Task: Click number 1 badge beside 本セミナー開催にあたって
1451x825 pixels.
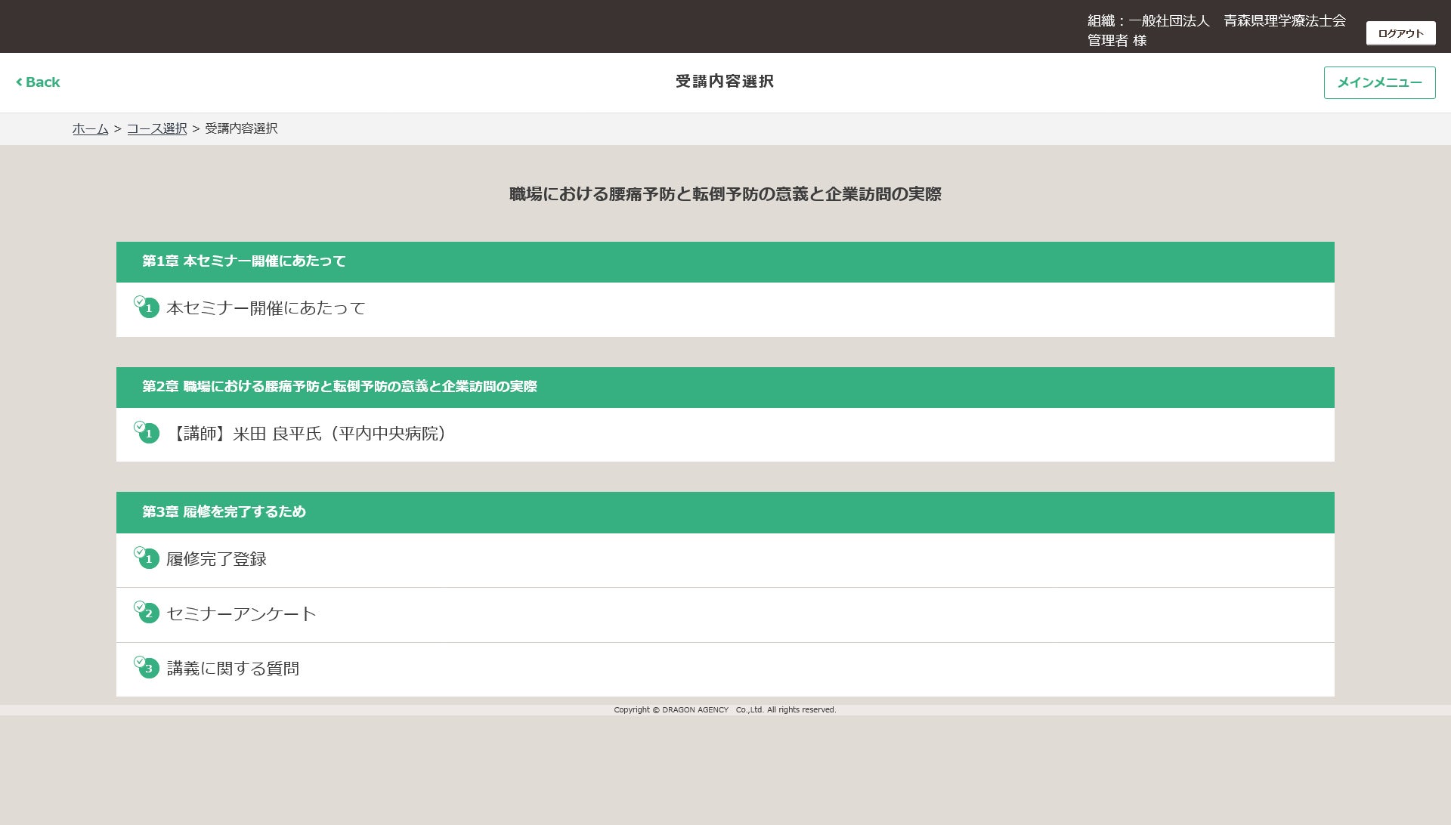Action: 149,308
